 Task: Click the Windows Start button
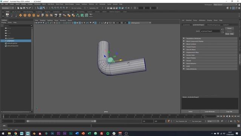click(x=3, y=133)
